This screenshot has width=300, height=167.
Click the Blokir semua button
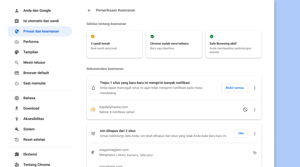point(234,88)
